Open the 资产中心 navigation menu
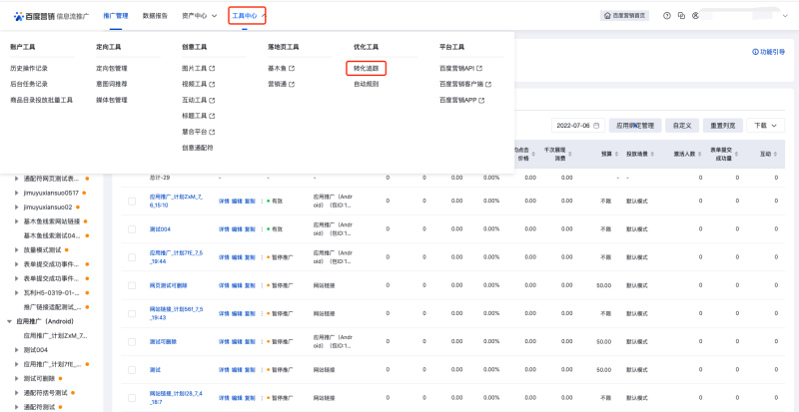Screen dimensions: 799x412 (199, 16)
